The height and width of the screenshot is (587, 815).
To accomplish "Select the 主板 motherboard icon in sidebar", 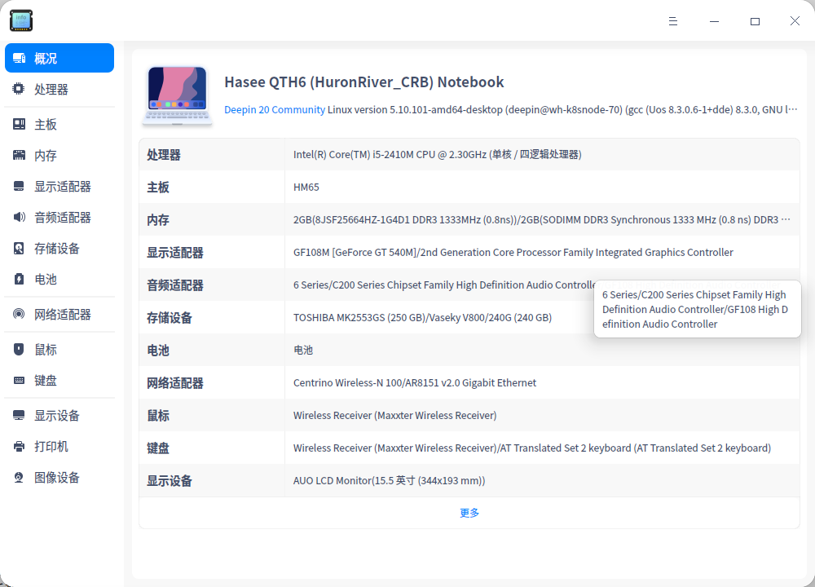I will coord(18,122).
